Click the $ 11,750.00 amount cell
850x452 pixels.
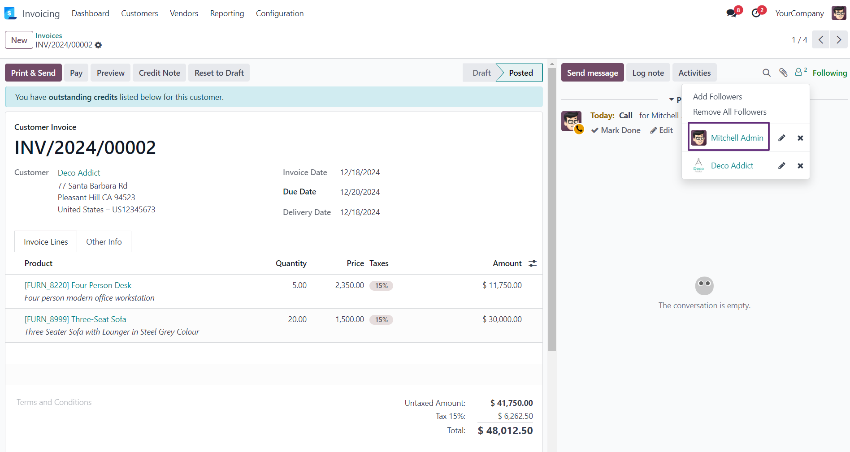coord(502,285)
